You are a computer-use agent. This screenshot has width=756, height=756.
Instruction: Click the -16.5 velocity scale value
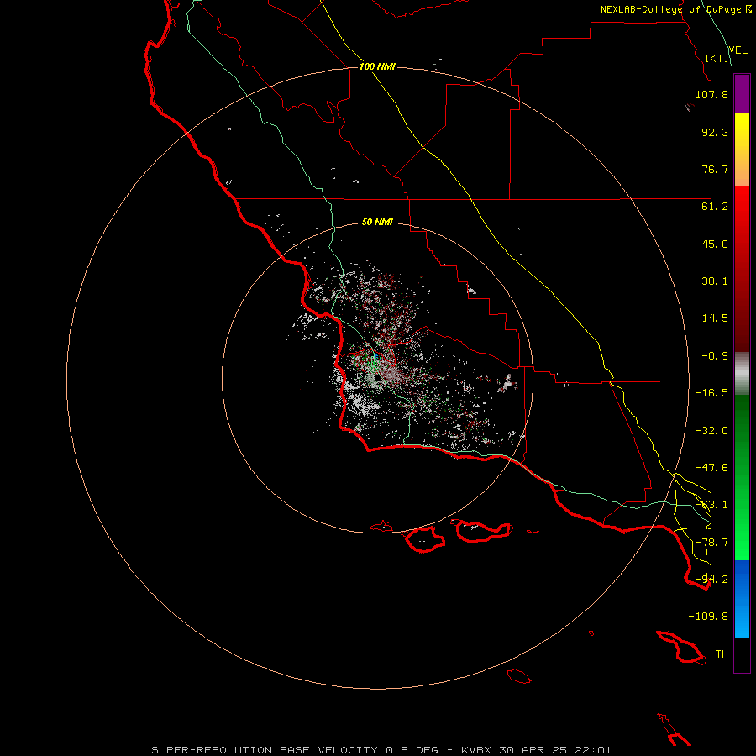click(711, 393)
